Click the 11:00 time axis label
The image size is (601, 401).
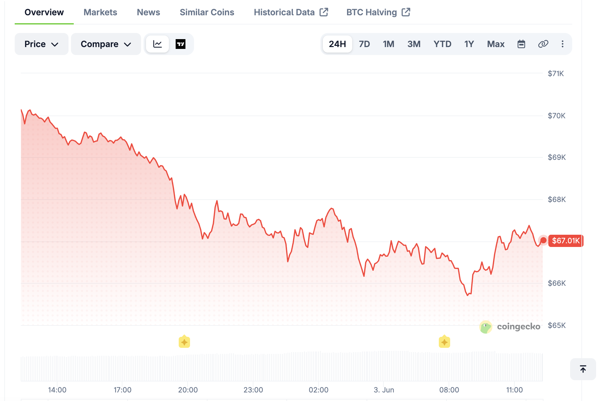514,390
